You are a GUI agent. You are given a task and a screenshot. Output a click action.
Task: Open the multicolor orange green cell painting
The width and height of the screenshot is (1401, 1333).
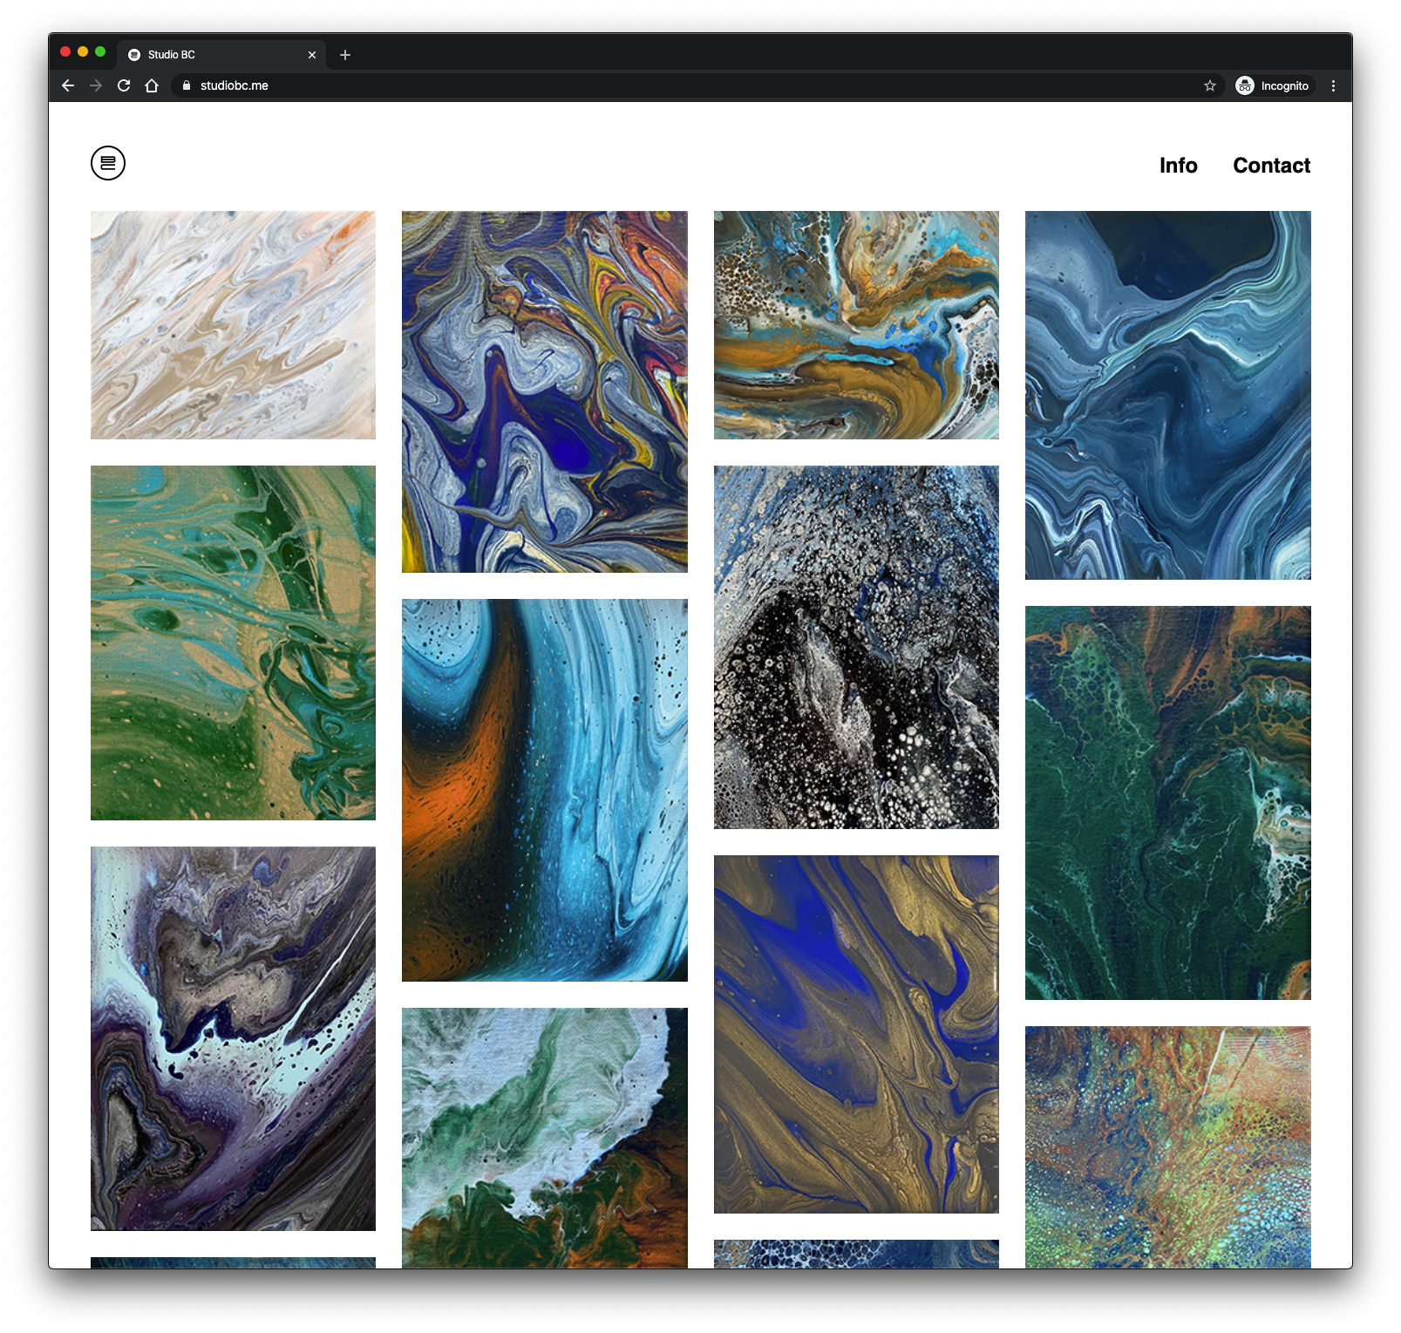tap(1168, 1147)
